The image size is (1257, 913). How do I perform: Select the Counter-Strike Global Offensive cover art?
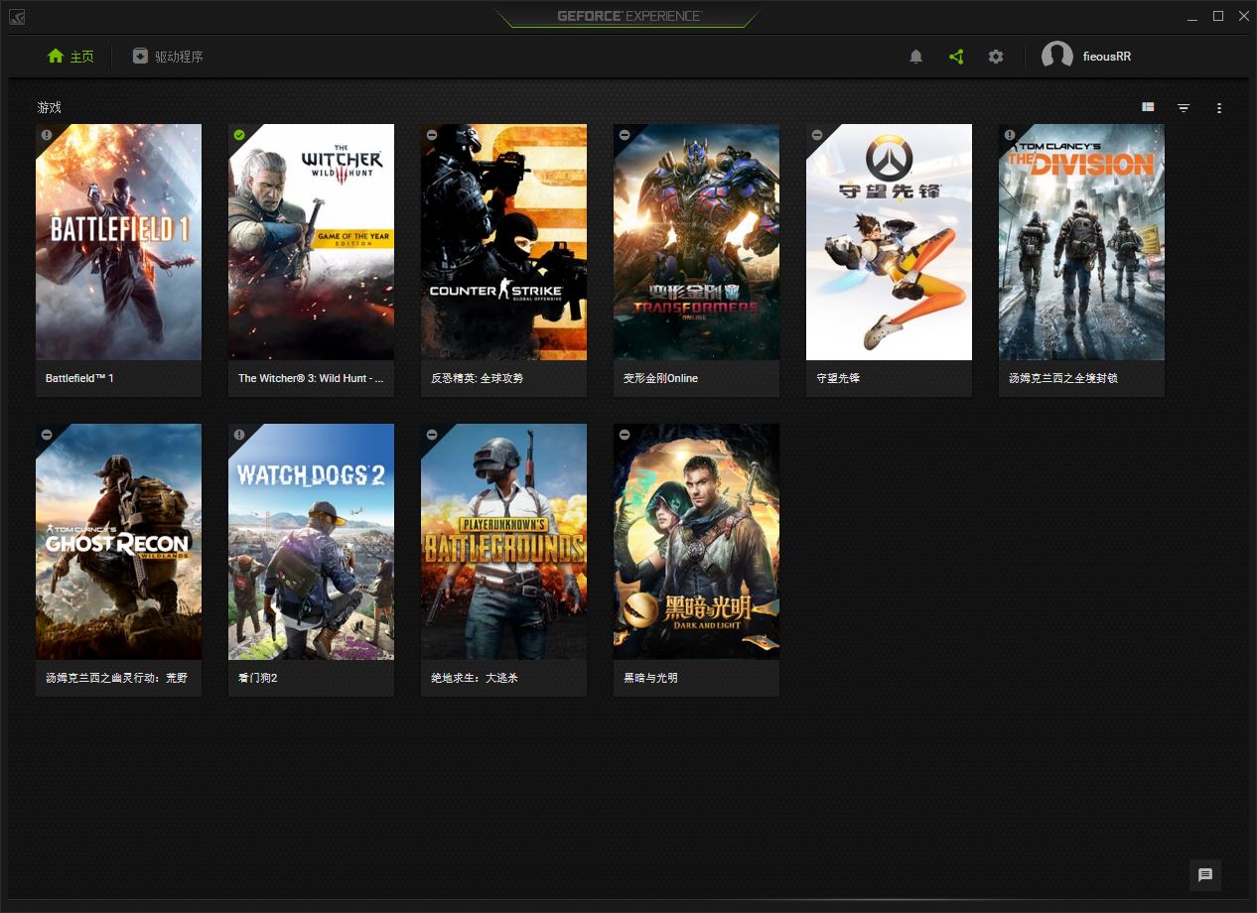[x=503, y=242]
